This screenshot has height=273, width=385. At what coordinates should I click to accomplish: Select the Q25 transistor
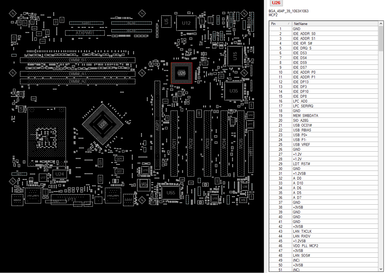[101, 162]
